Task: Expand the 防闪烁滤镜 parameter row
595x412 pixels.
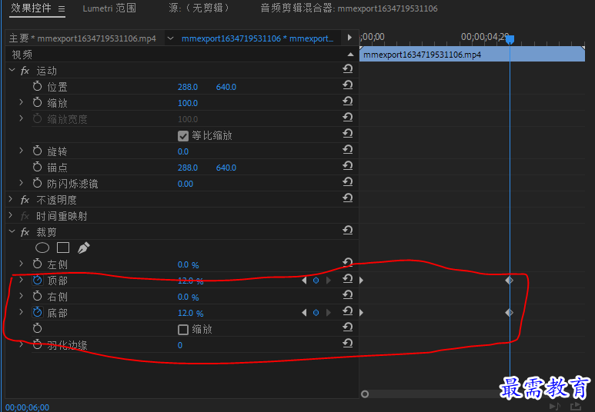Action: pos(22,183)
